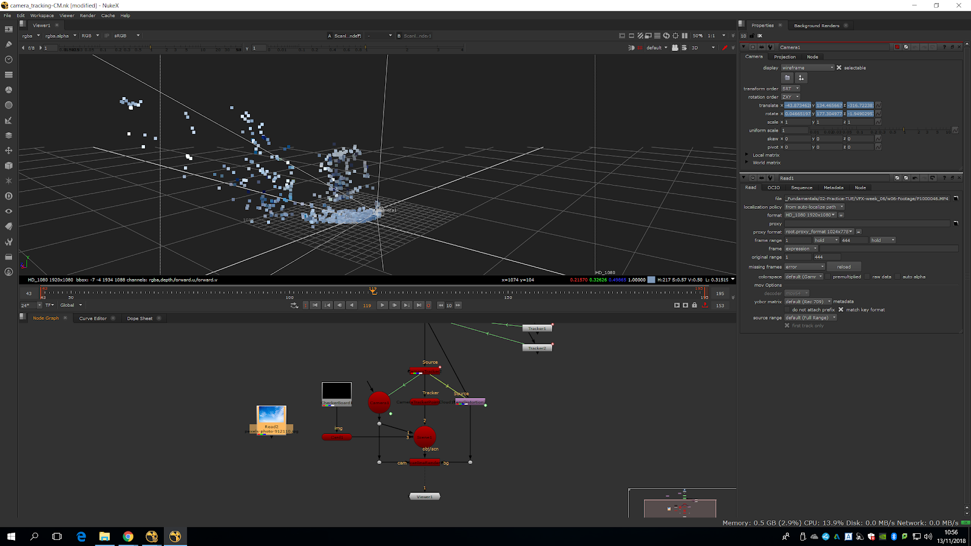
Task: Open the Workspace menu
Action: [42, 16]
